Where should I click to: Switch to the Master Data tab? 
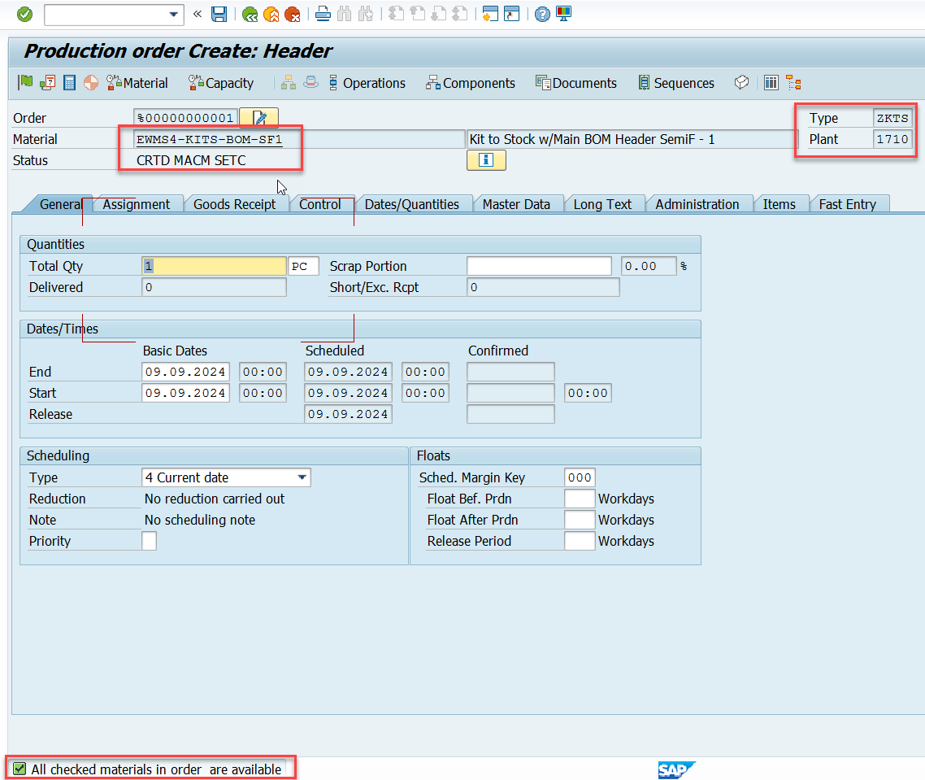coord(516,204)
